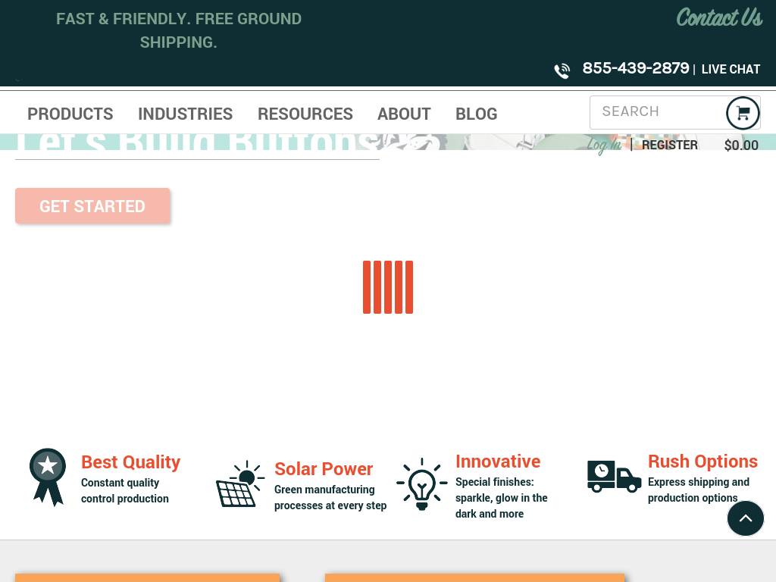Open the Industries menu
The image size is (776, 582).
[x=185, y=114]
